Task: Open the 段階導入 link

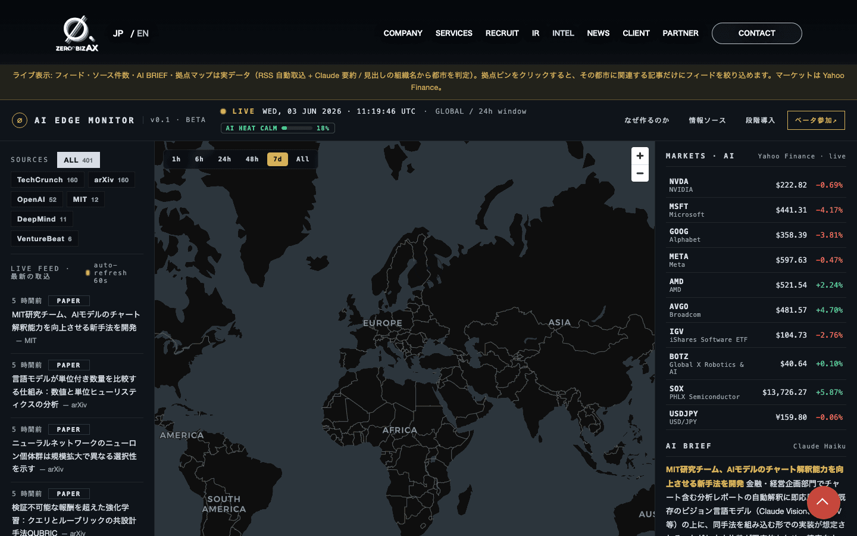Action: pos(761,120)
